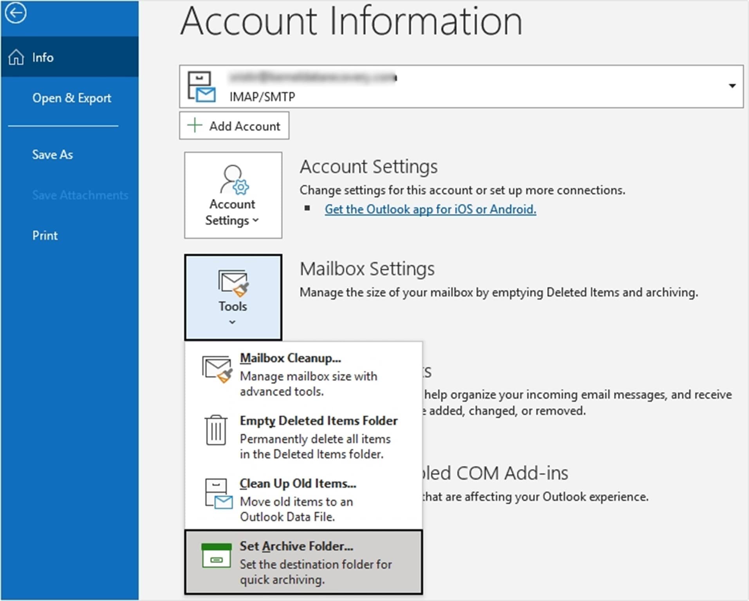Click the blurred account email address
Image resolution: width=749 pixels, height=601 pixels.
[312, 78]
